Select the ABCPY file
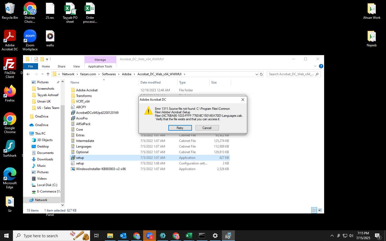The width and height of the screenshot is (386, 241). 81,107
